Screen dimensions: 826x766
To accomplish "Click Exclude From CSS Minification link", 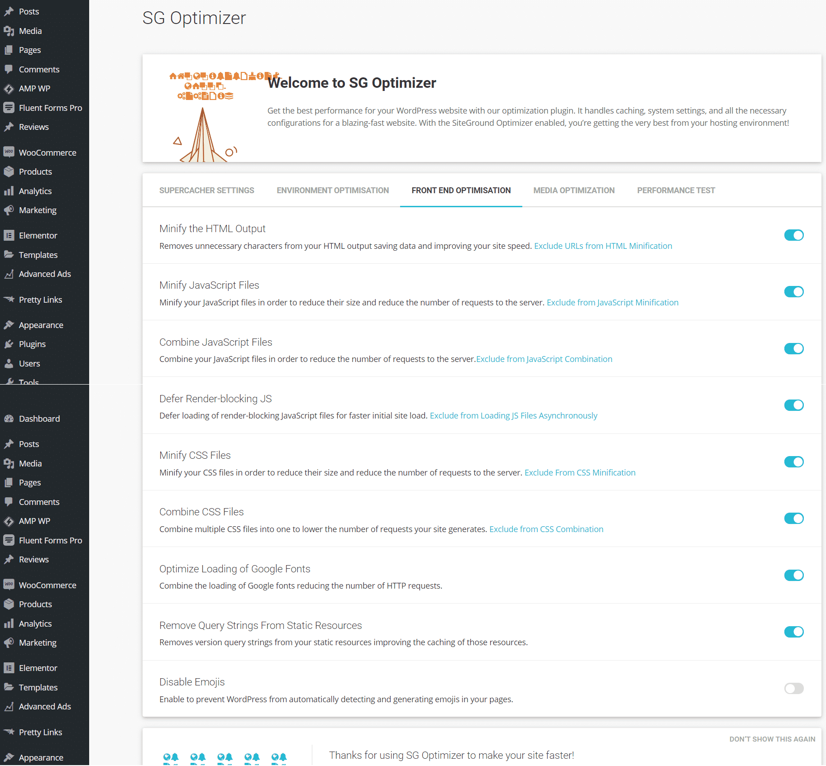I will [x=580, y=472].
